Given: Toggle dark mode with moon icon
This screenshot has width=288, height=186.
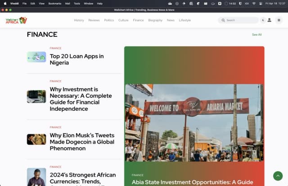Looking at the screenshot, I should point(263,20).
